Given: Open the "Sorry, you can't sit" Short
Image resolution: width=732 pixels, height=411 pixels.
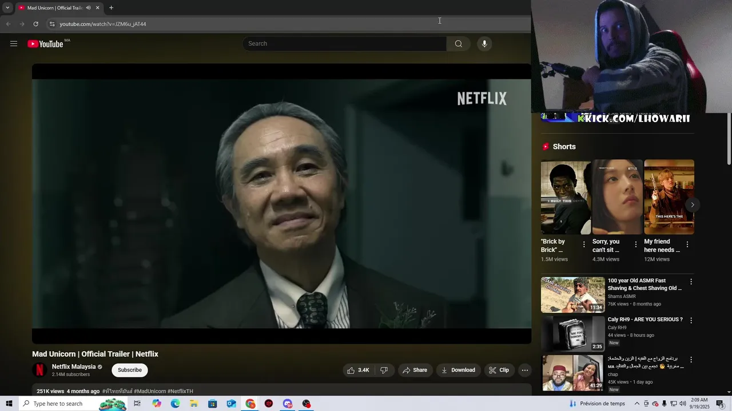Looking at the screenshot, I should click(x=617, y=197).
